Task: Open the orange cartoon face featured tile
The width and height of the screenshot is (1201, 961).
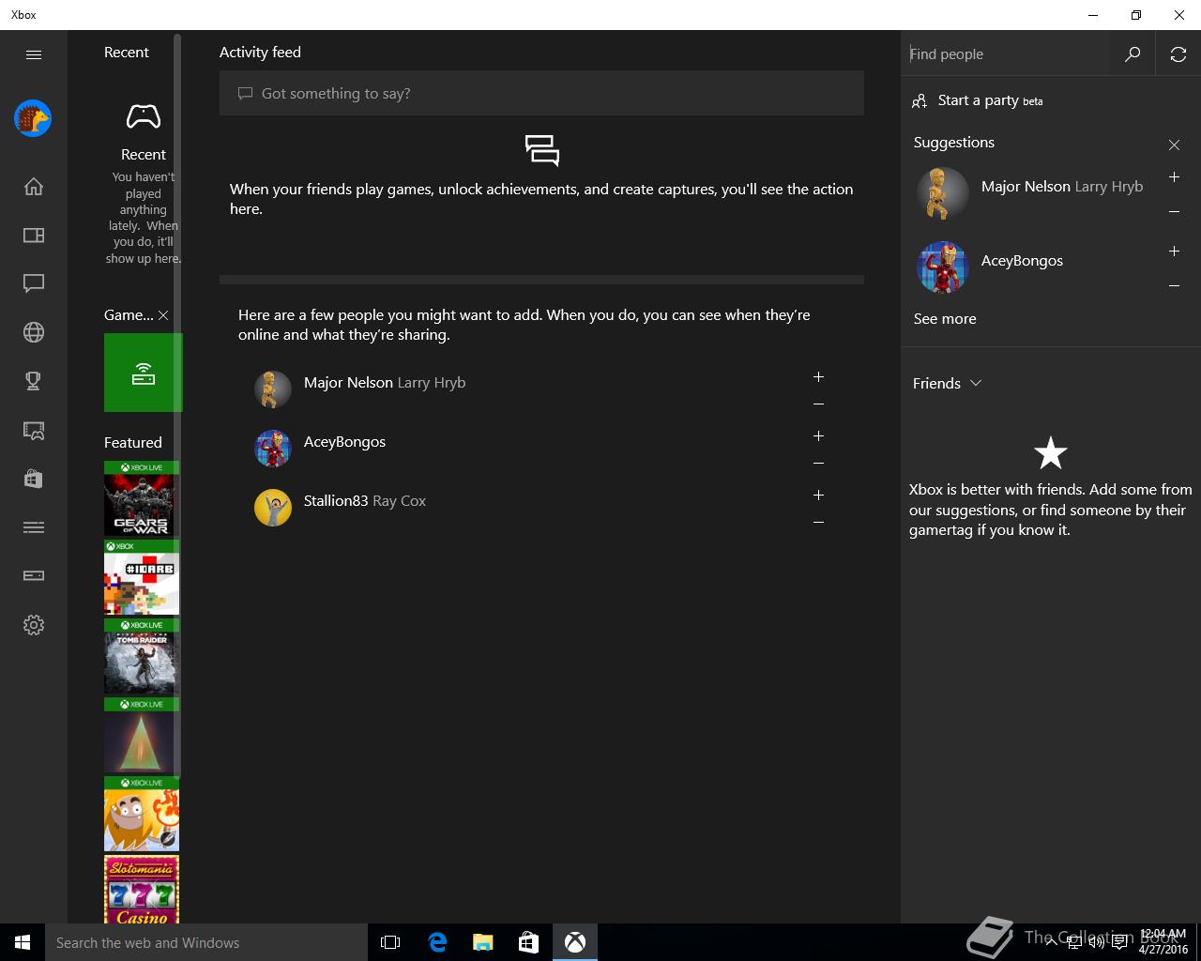Action: point(142,814)
